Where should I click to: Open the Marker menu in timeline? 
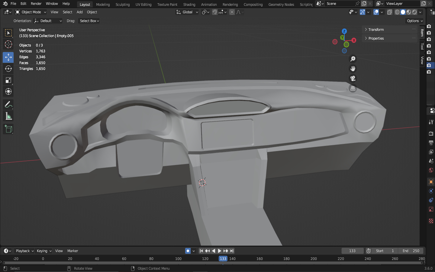pyautogui.click(x=72, y=251)
